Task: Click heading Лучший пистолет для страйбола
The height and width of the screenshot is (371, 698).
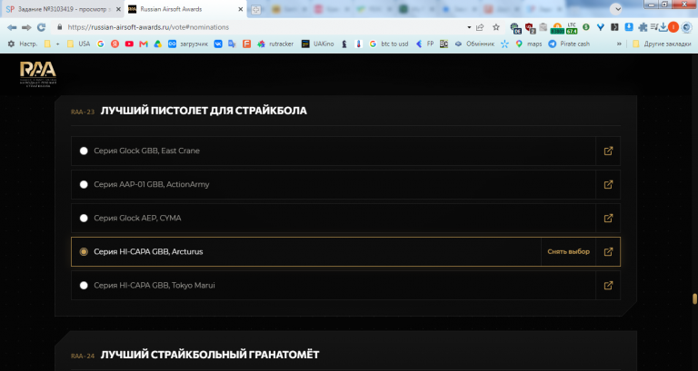Action: [x=204, y=111]
